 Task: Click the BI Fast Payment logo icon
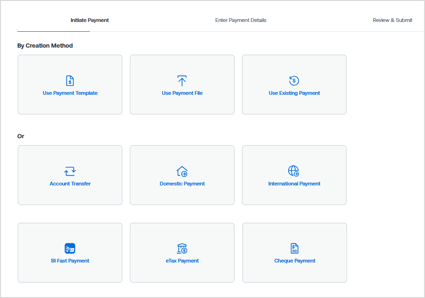pyautogui.click(x=70, y=248)
